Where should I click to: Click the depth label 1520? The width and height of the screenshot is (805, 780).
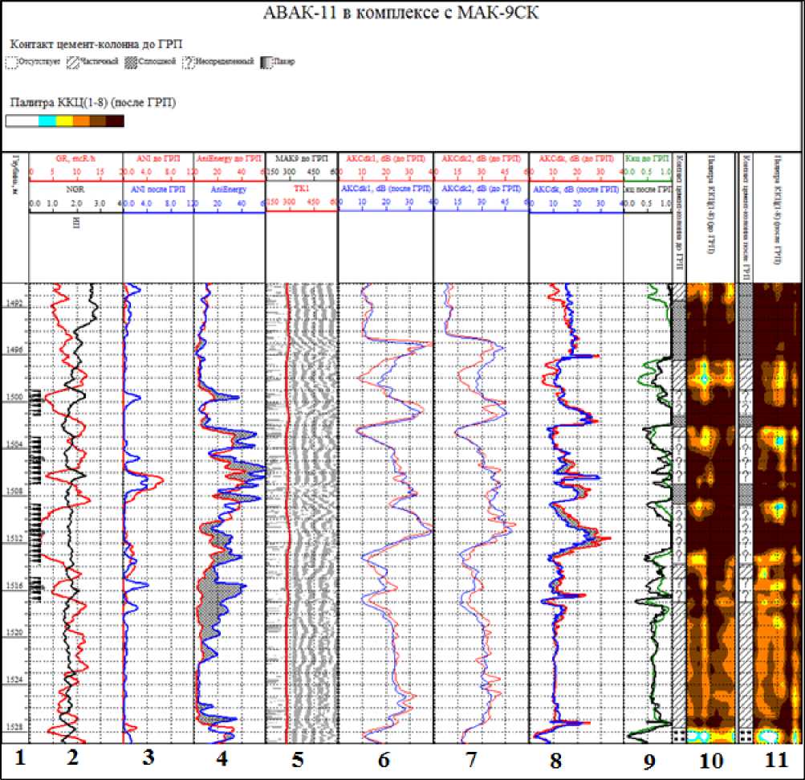14,632
